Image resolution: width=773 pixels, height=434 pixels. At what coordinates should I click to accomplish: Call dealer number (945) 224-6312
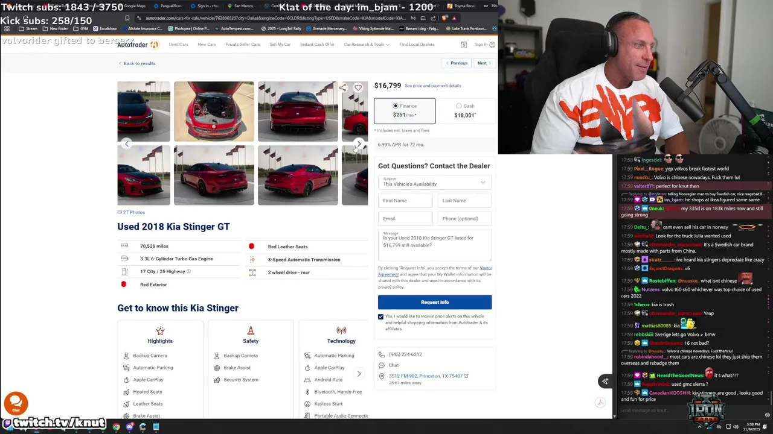tap(405, 354)
